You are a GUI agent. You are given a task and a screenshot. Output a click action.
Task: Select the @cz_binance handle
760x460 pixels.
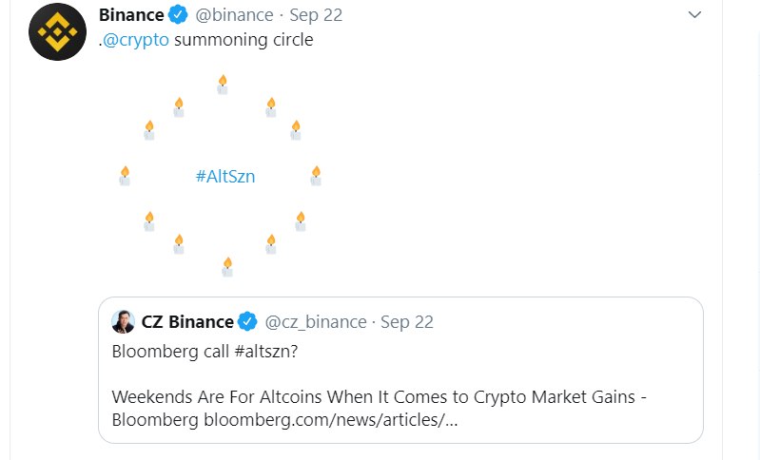[315, 321]
